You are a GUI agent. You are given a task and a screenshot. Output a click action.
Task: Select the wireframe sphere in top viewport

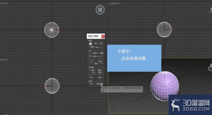pos(52,30)
